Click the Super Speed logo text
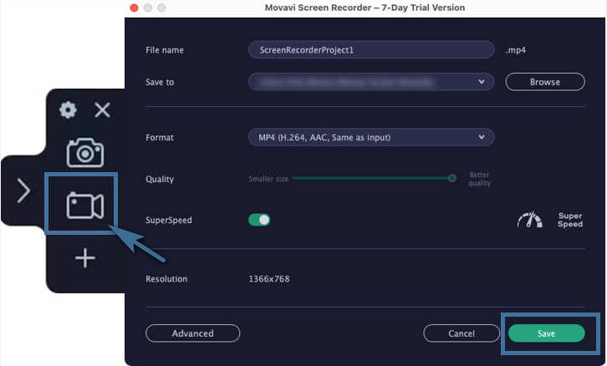607x366 pixels. (x=570, y=220)
